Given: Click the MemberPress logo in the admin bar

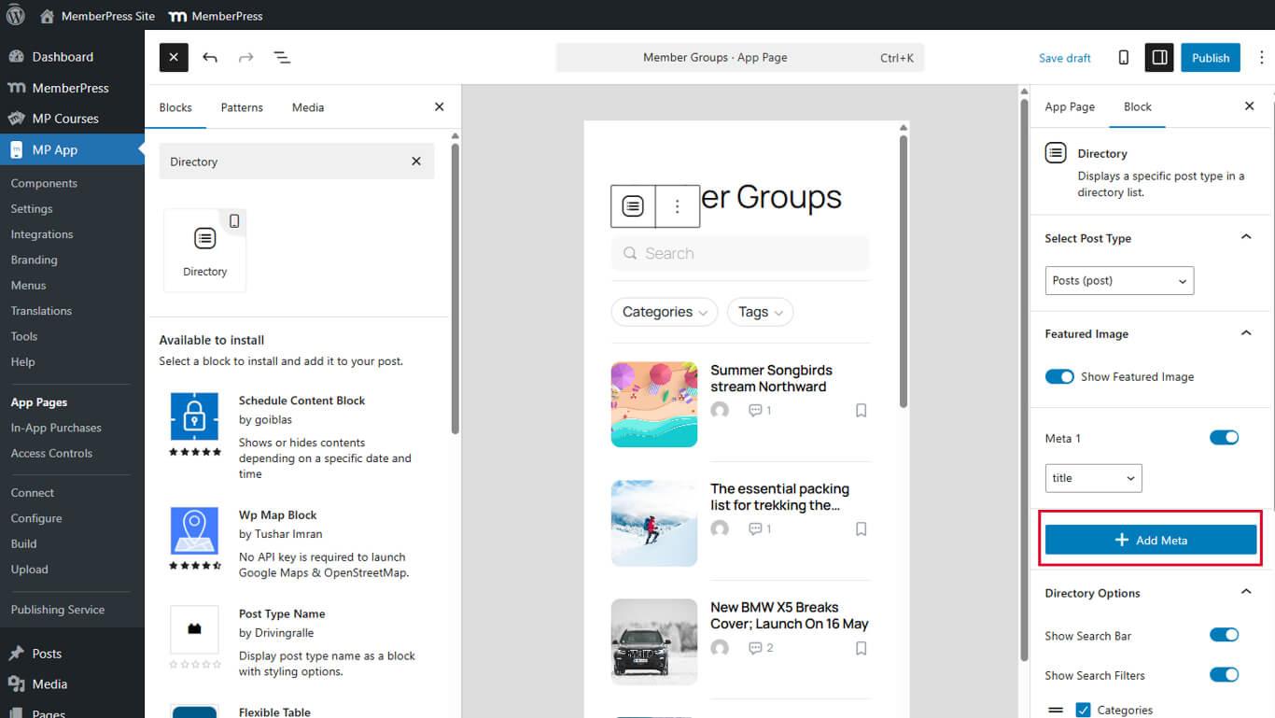Looking at the screenshot, I should [x=176, y=15].
